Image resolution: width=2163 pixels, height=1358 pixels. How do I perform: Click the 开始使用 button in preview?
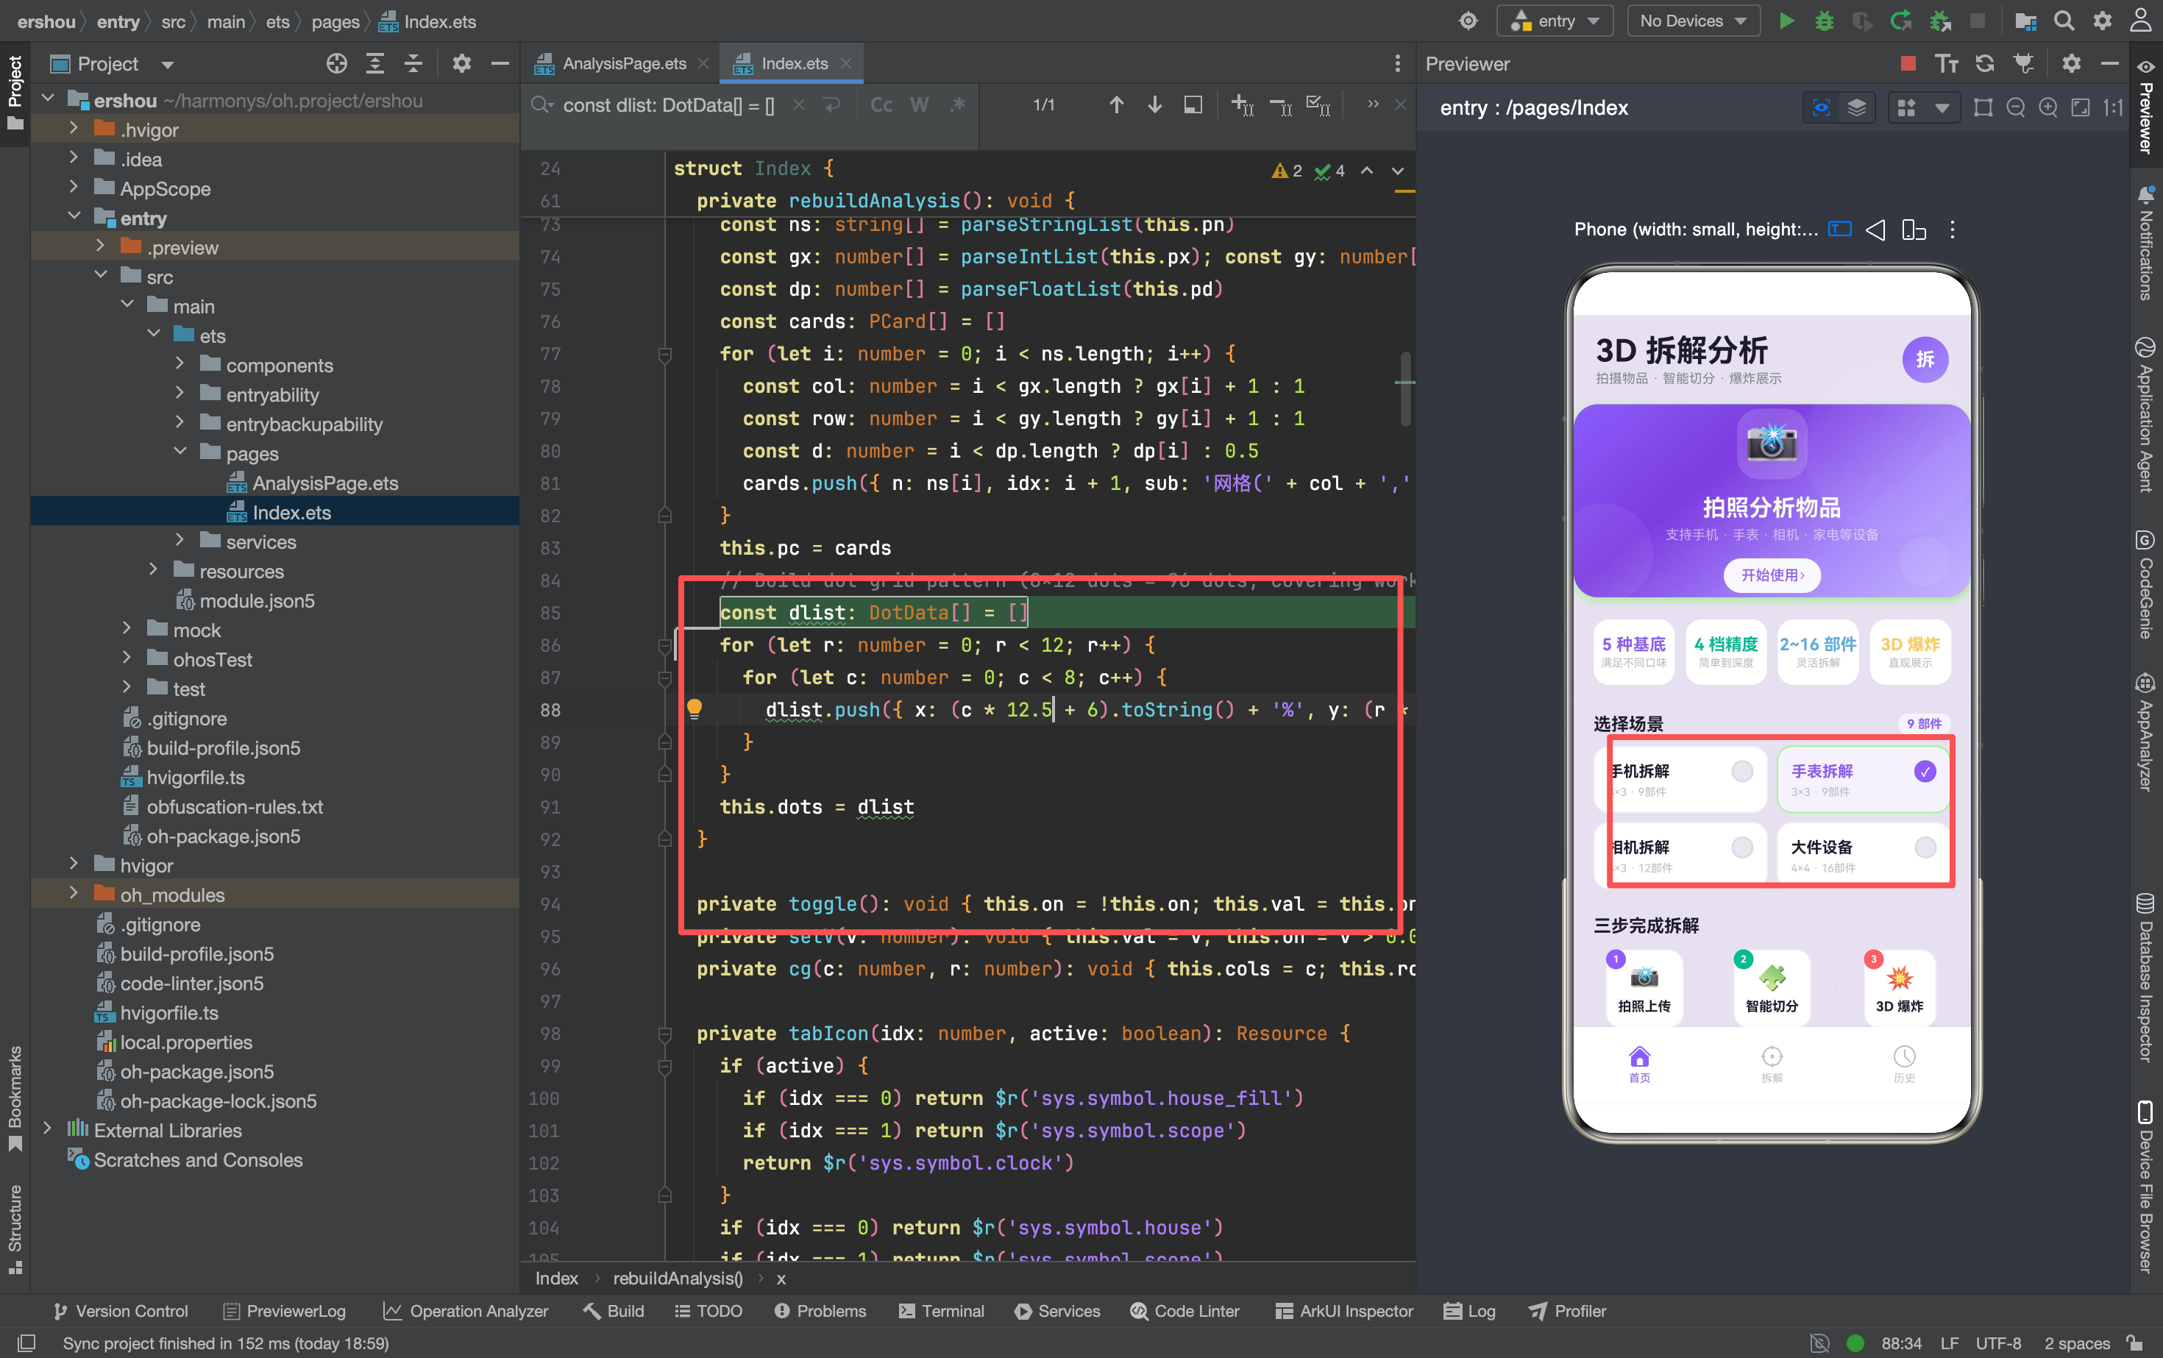(x=1772, y=575)
